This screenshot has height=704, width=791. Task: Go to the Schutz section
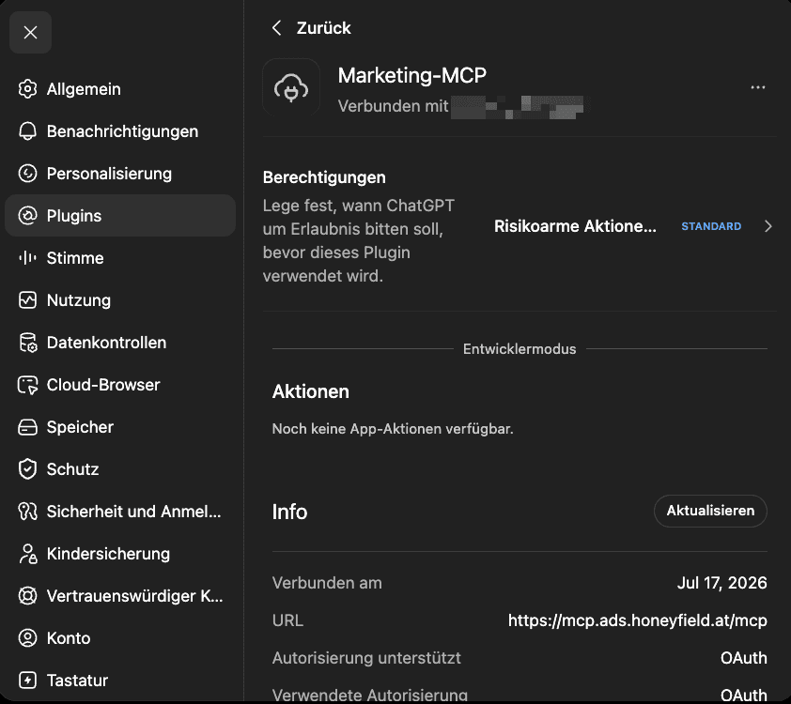point(120,469)
